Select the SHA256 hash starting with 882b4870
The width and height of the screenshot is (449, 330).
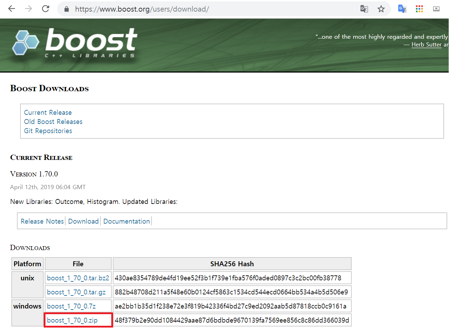[x=231, y=292]
